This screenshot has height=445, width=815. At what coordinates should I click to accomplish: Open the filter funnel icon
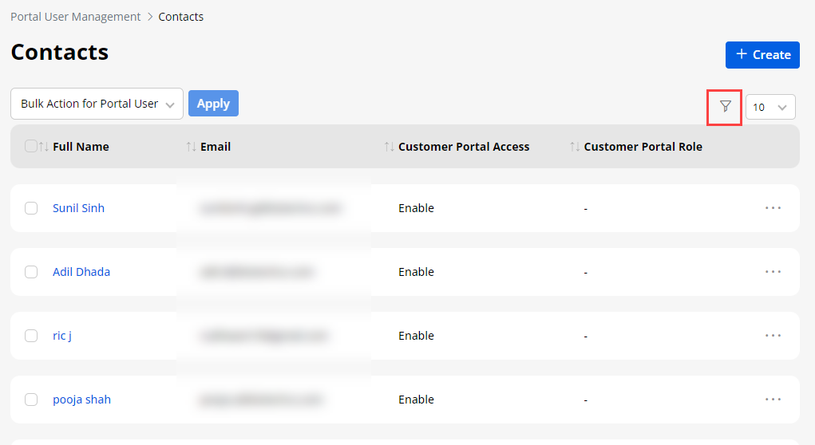pyautogui.click(x=725, y=107)
